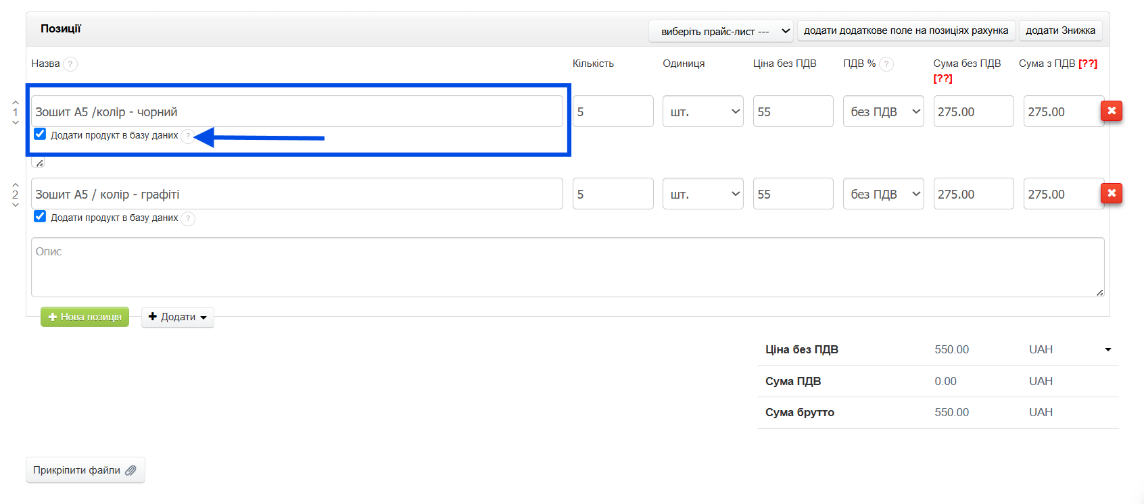Click the 'Сума ПДВ' total label
This screenshot has height=504, width=1144.
click(793, 381)
